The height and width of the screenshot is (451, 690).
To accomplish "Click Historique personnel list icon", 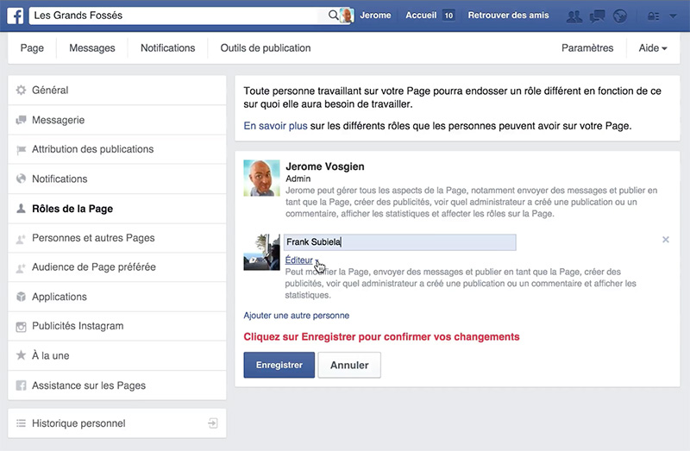I will coord(21,423).
